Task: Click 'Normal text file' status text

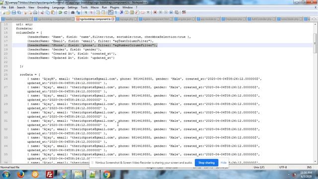Action: [10, 167]
